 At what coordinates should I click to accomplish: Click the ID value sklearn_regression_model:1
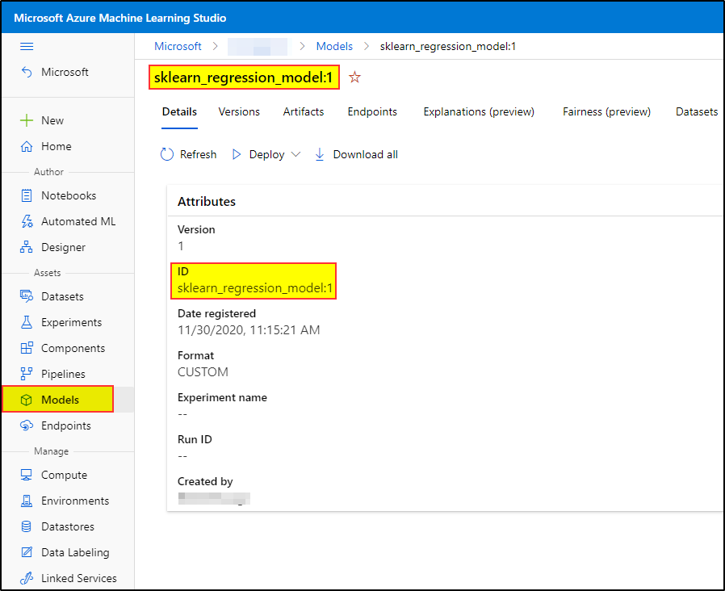pyautogui.click(x=255, y=288)
